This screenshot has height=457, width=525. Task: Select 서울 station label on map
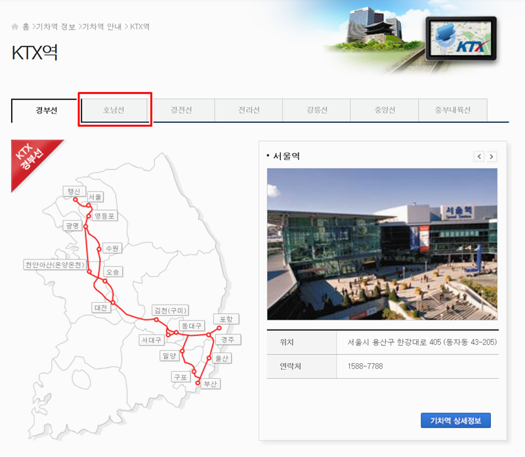tap(95, 197)
